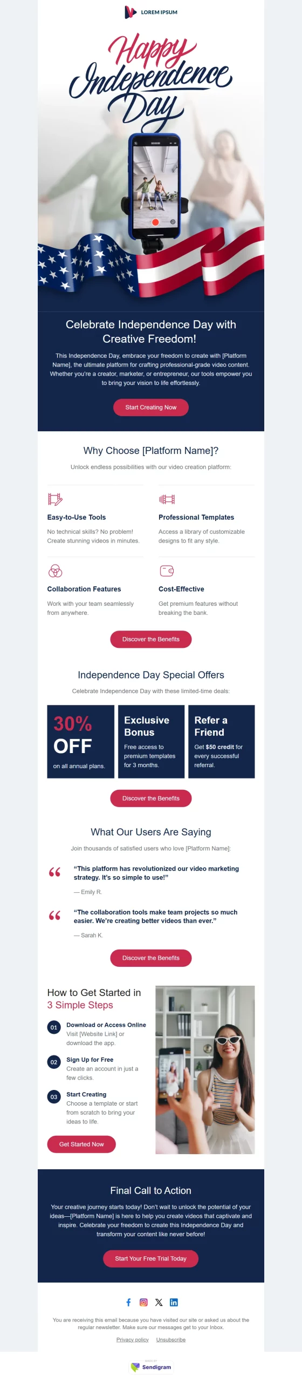Viewport: 302px width, 1382px height.
Task: Click the Exclusive Bonus offer card
Action: click(x=151, y=741)
